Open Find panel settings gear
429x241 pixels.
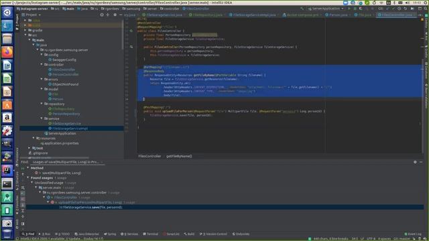coord(415,162)
